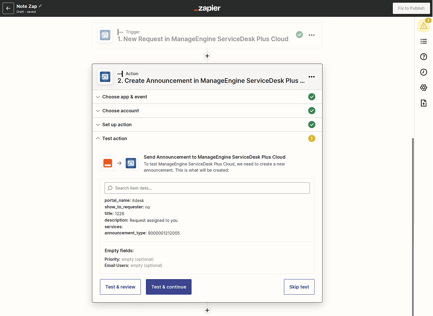
Task: Open the help question mark icon
Action: (x=423, y=57)
